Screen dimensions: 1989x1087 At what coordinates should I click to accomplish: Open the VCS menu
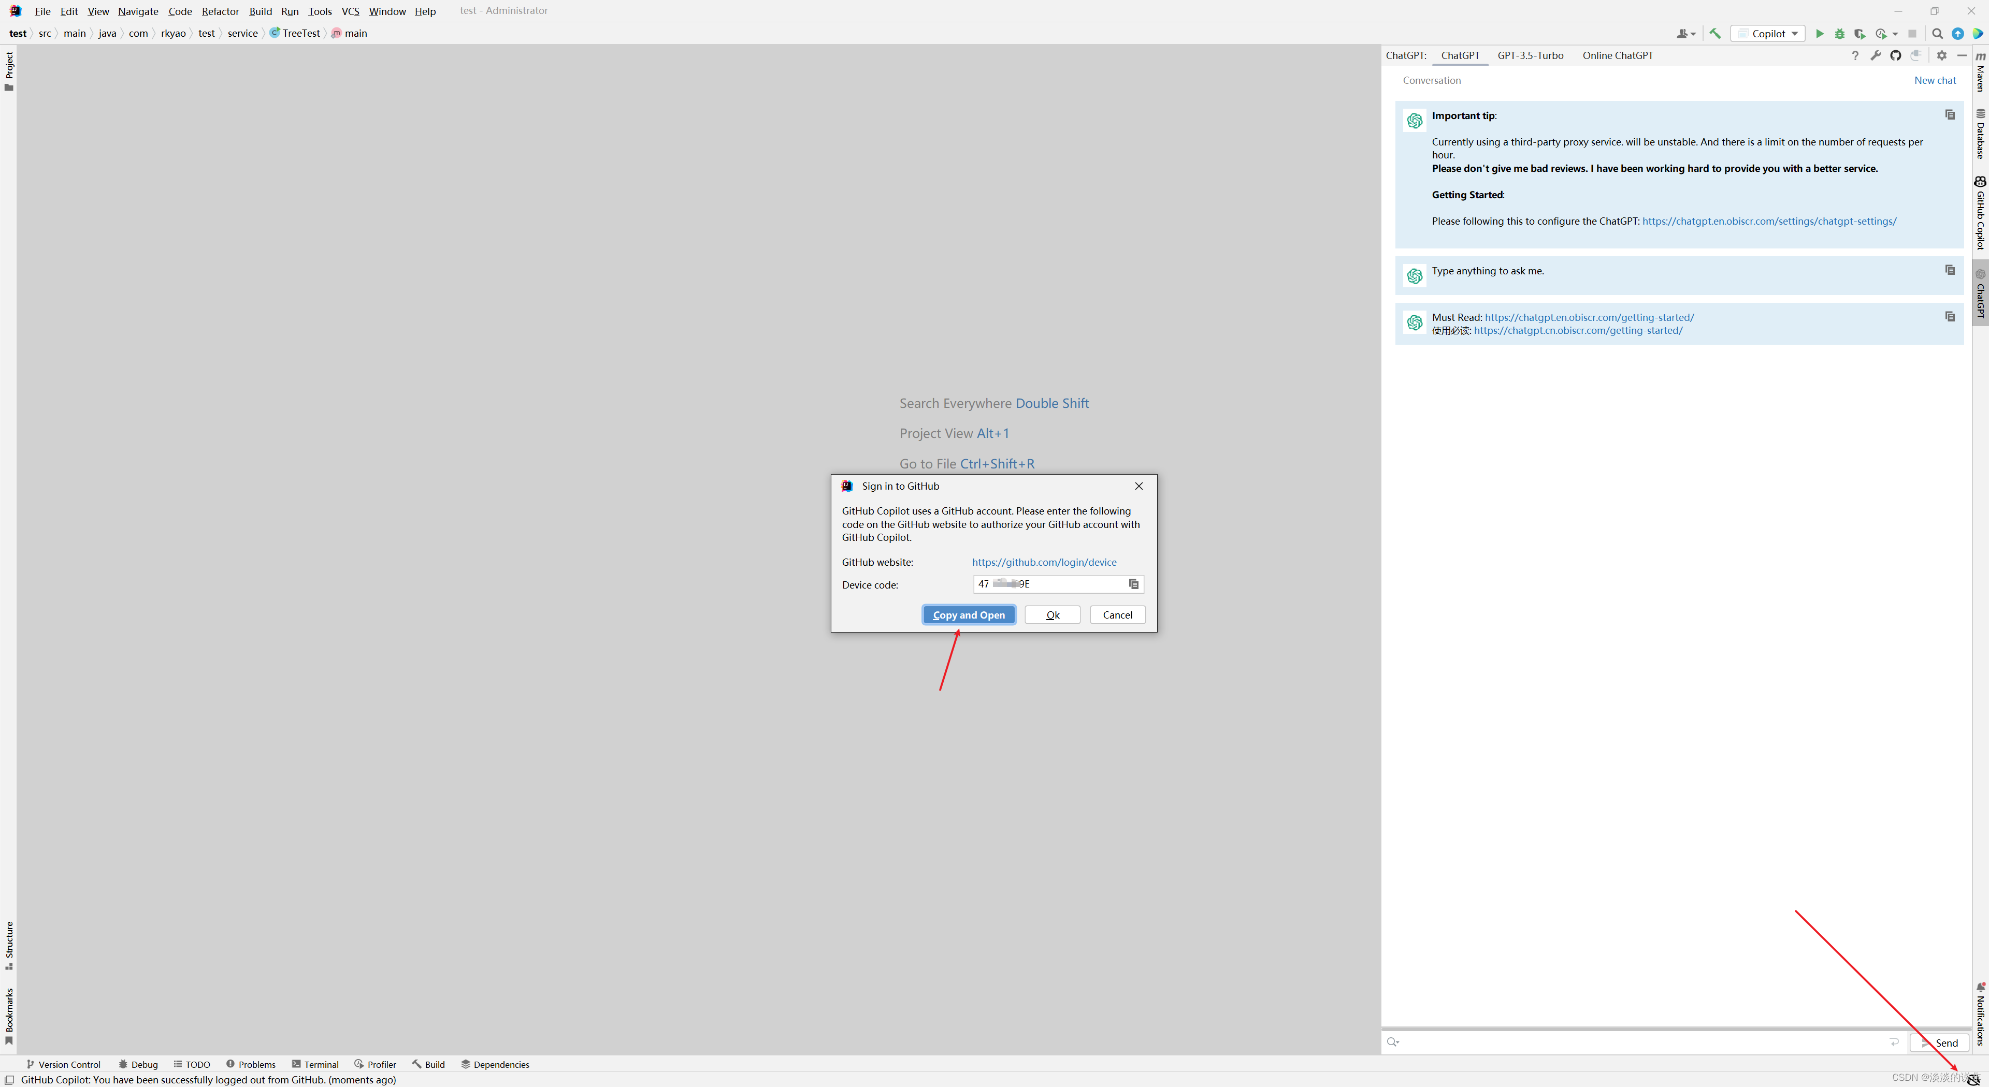pos(350,11)
